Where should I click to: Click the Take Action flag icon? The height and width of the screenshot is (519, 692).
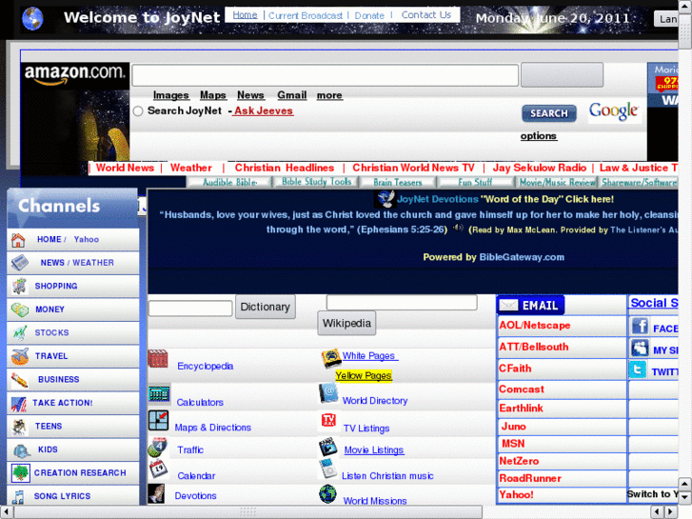[x=18, y=403]
